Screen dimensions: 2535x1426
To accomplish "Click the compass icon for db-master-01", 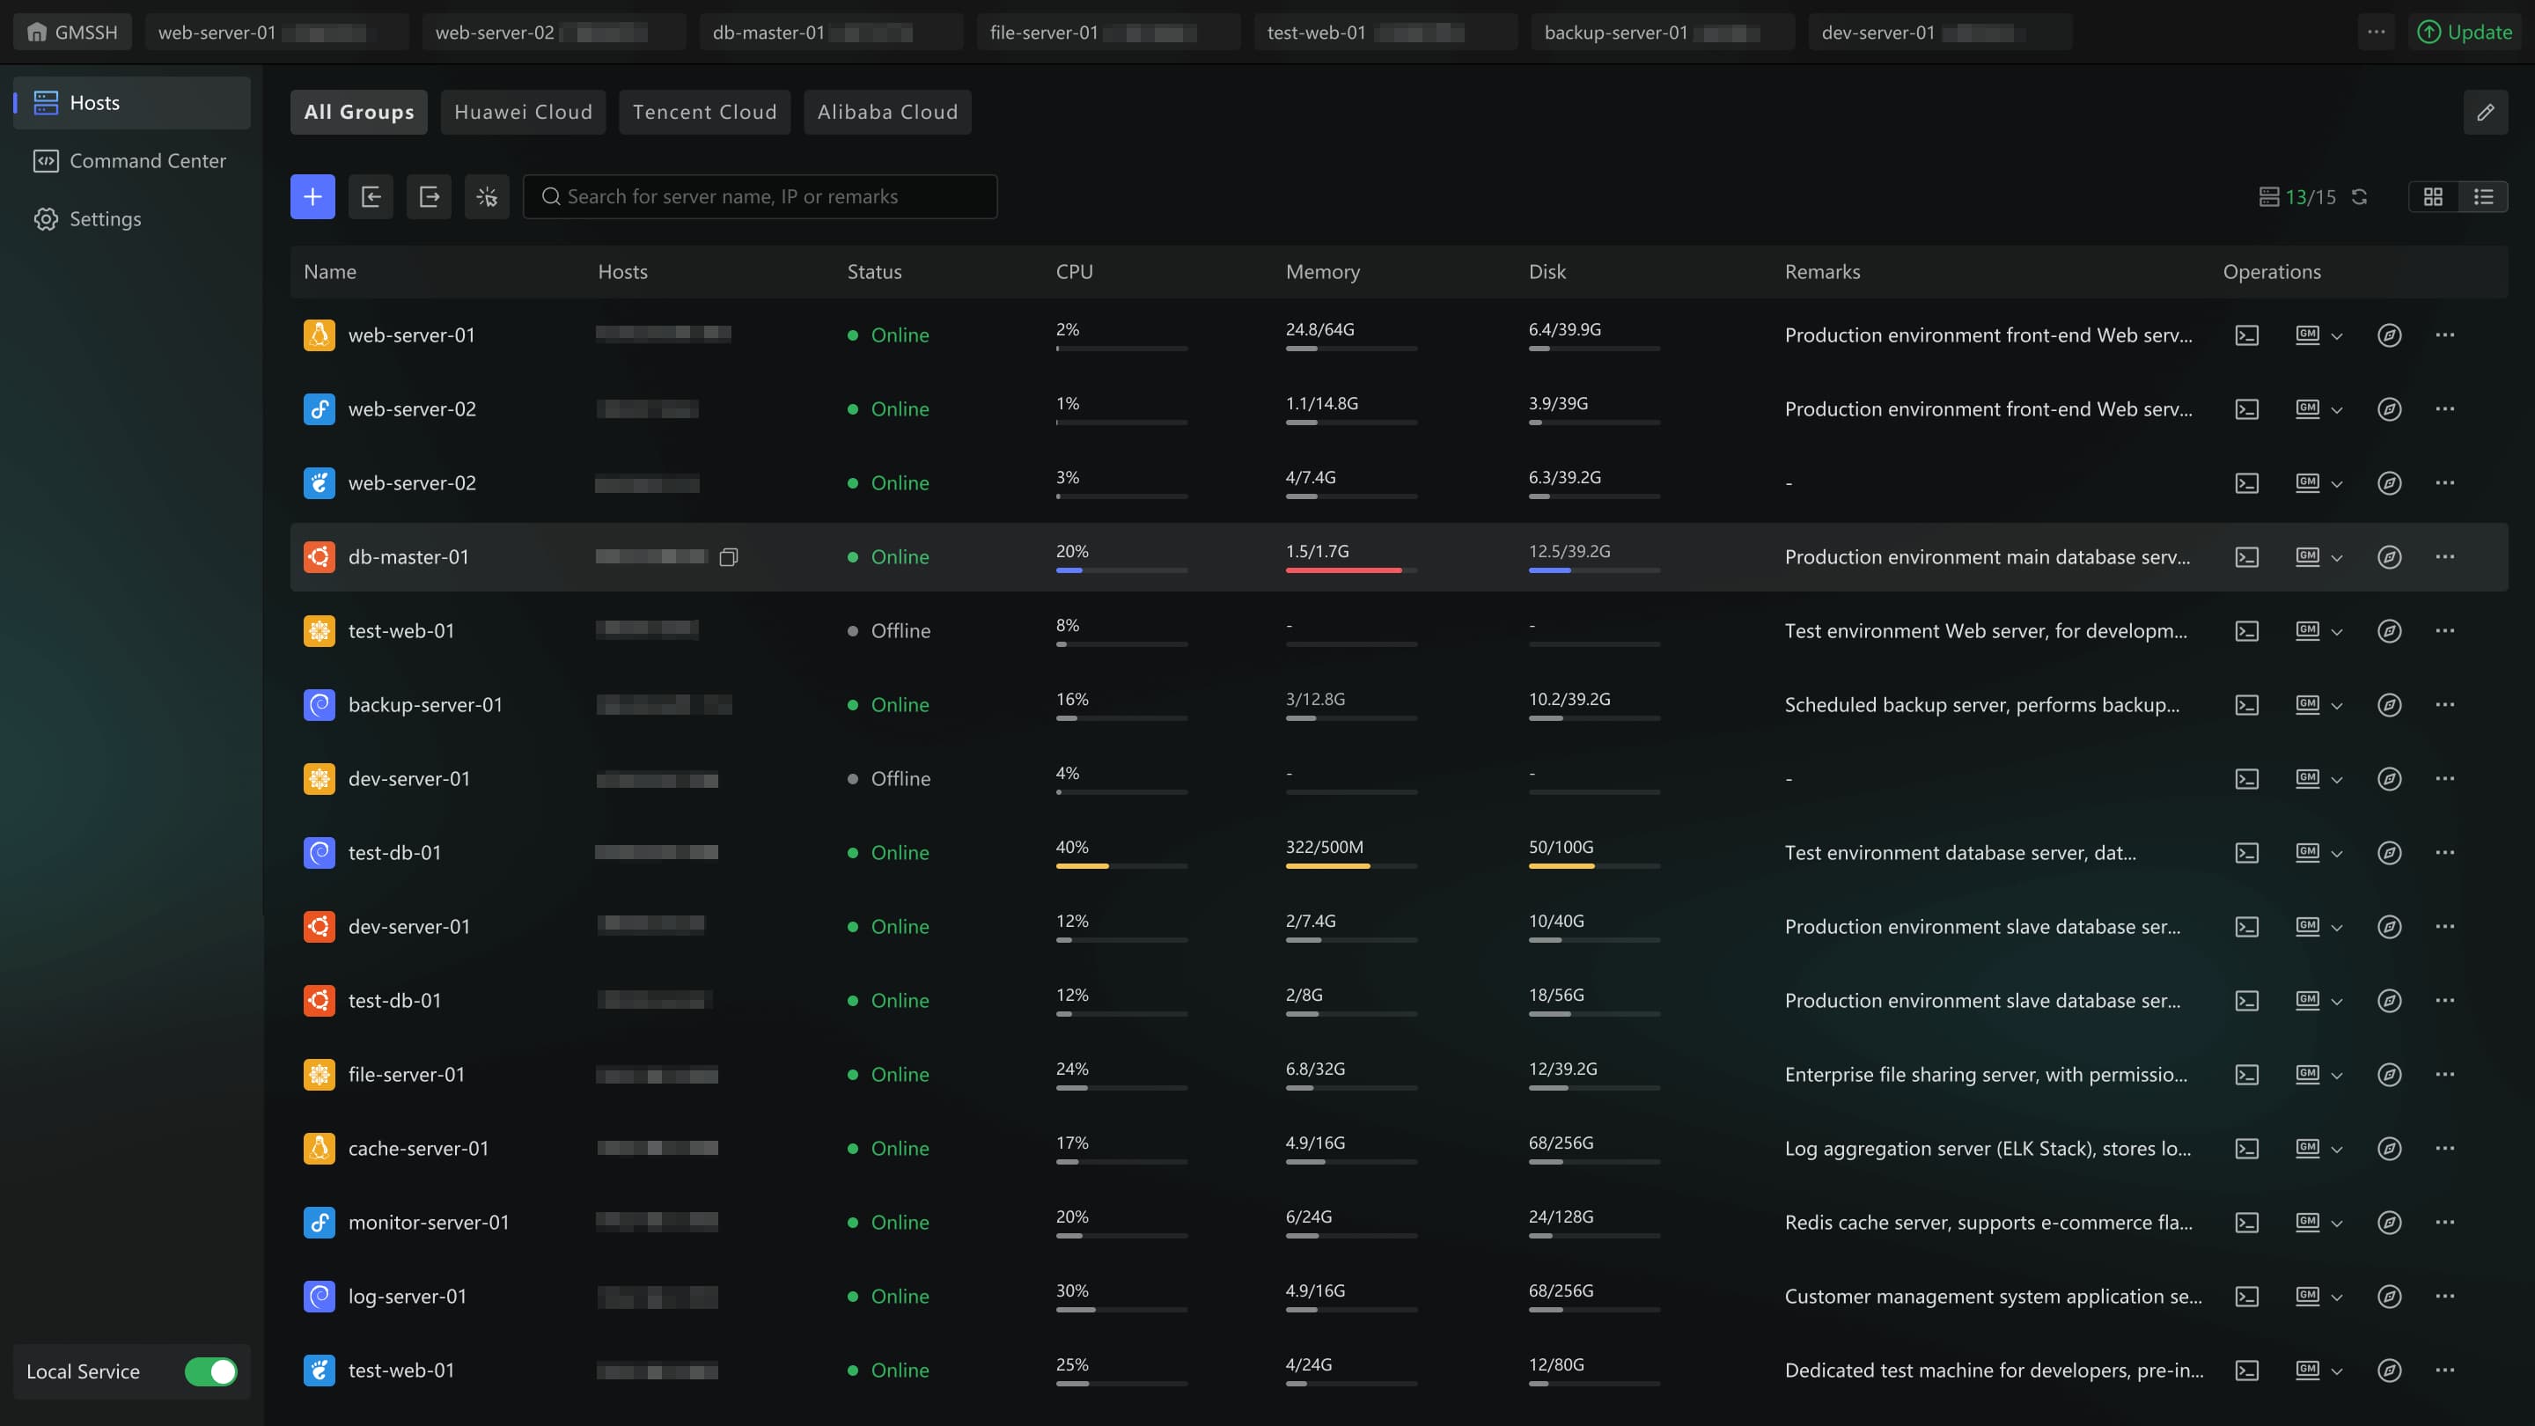I will tap(2390, 557).
